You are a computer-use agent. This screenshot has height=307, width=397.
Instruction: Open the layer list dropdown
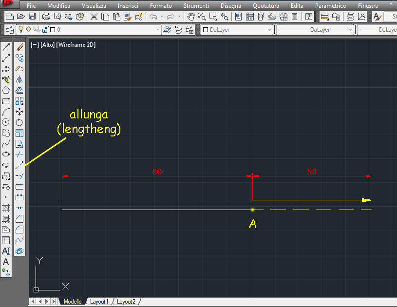point(158,30)
